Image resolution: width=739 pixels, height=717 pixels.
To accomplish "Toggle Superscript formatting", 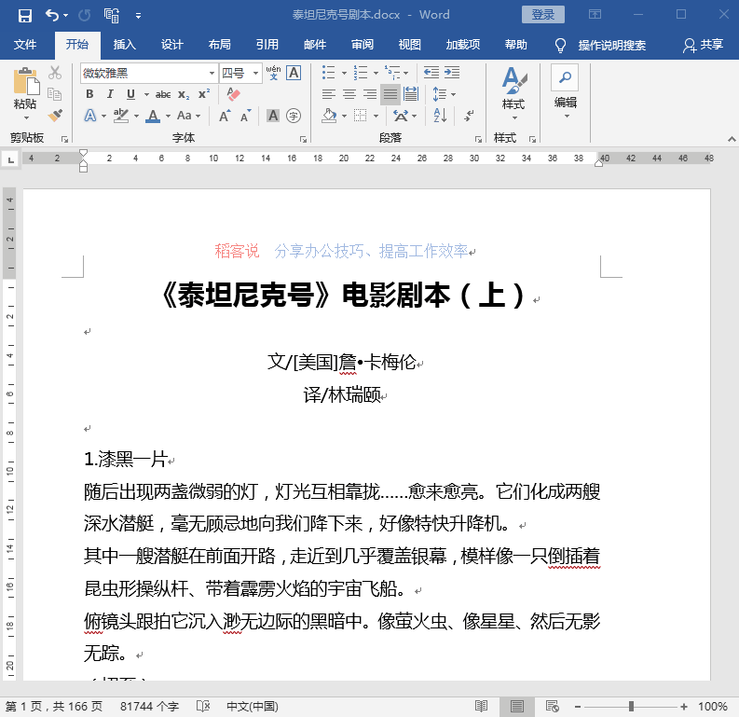I will click(203, 94).
